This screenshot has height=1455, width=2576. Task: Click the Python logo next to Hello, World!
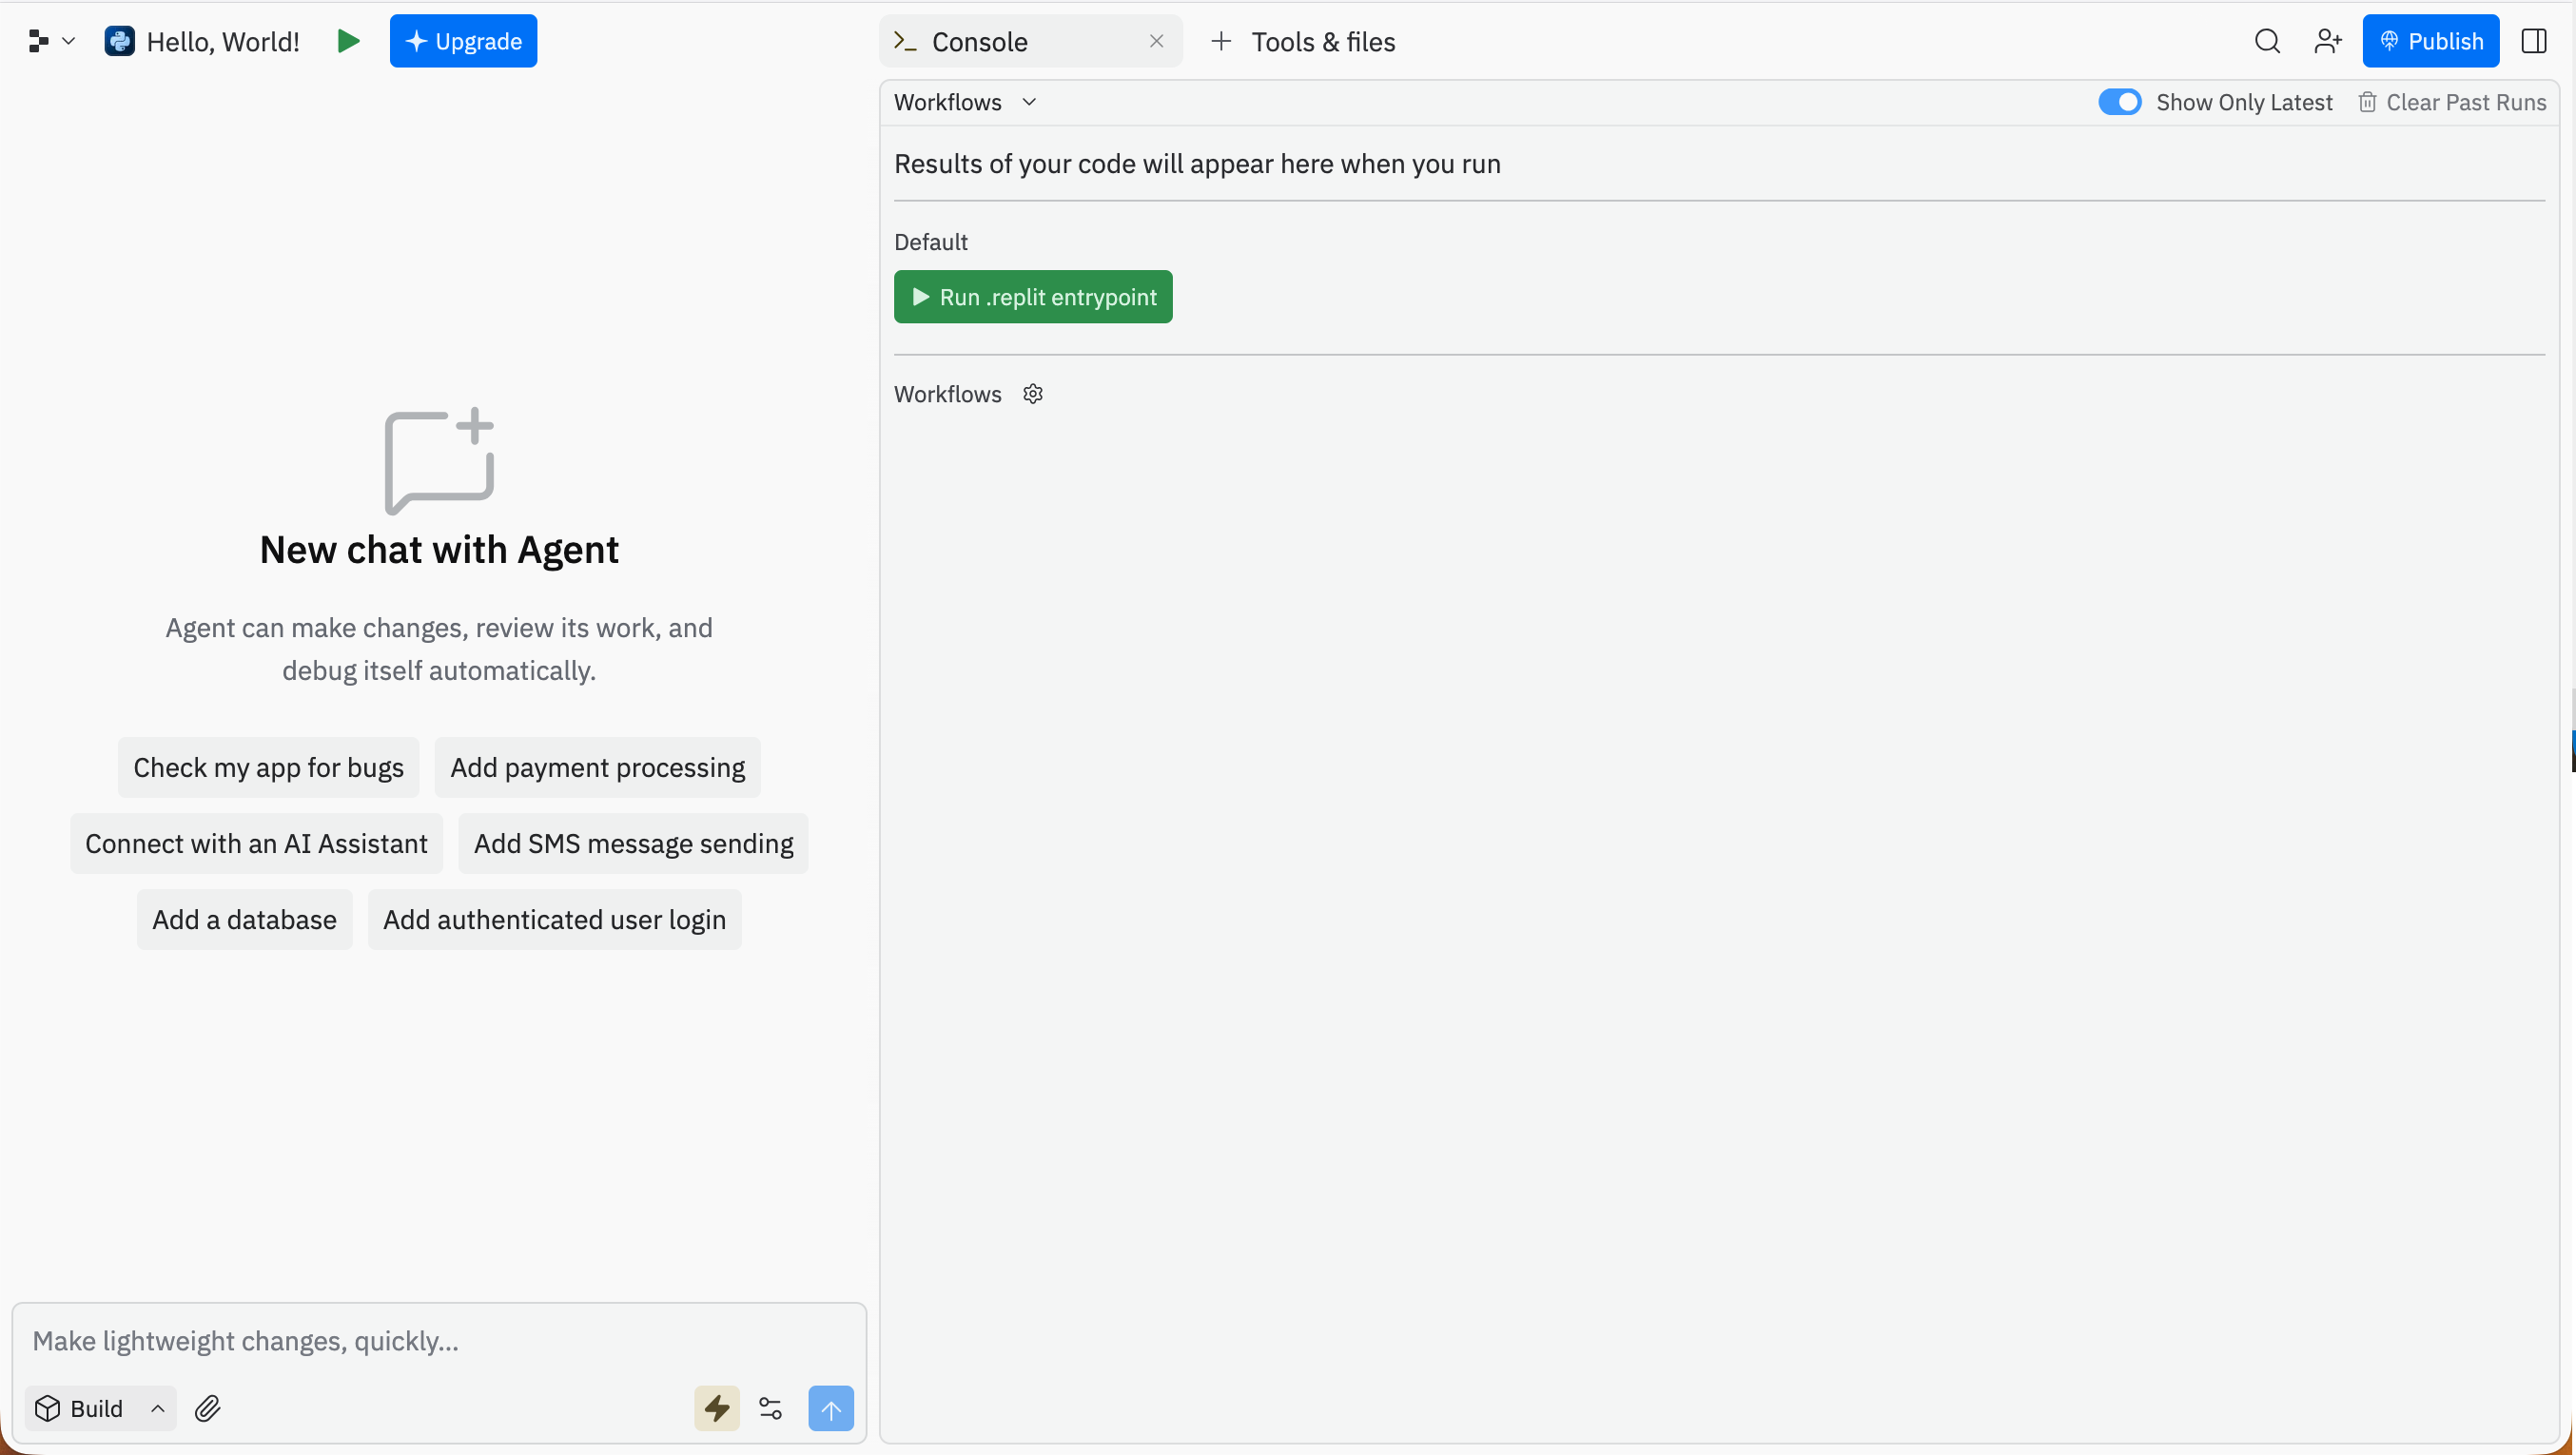click(x=119, y=41)
